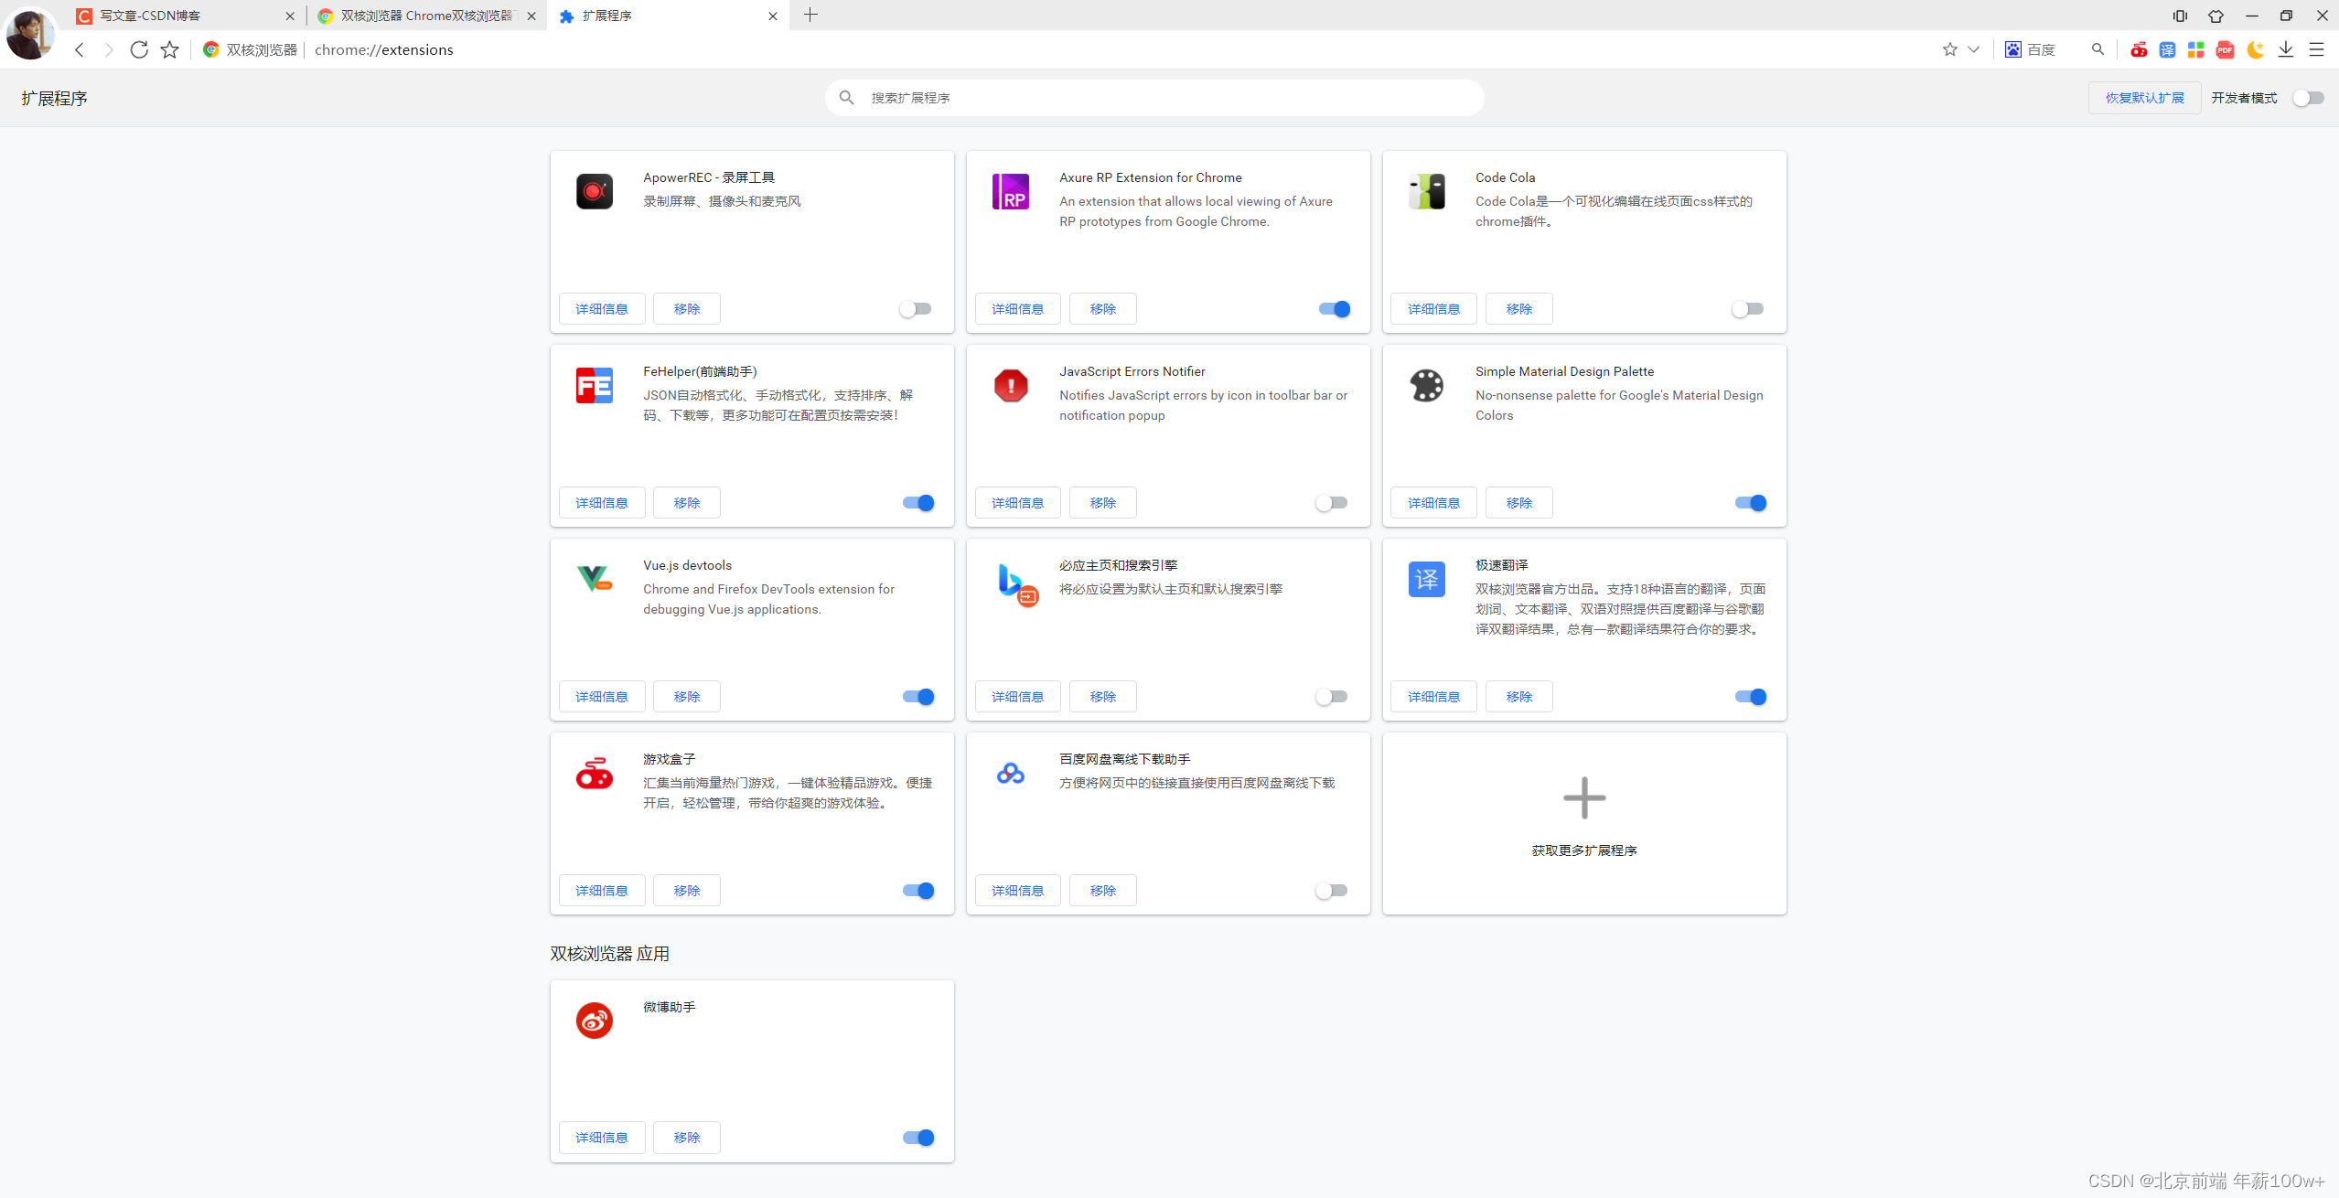The width and height of the screenshot is (2339, 1198).
Task: Click the game box toolbar icon
Action: [2138, 50]
